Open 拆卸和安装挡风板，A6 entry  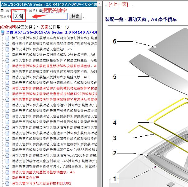(50, 77)
